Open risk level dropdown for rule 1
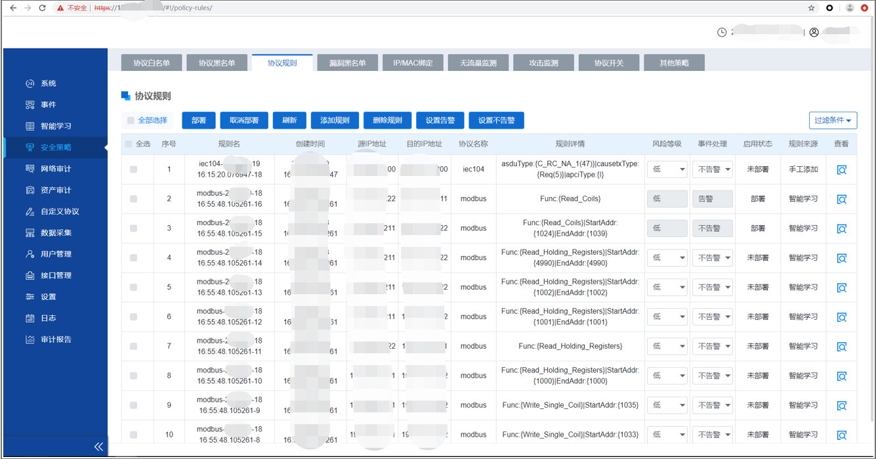Screen dimensions: 876x459 [667, 169]
